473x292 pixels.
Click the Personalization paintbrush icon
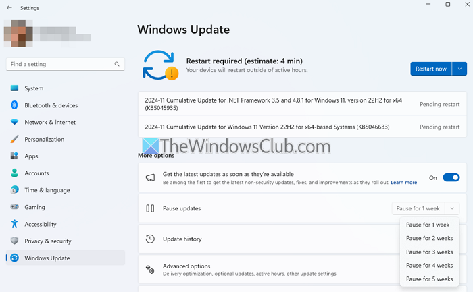(14, 139)
